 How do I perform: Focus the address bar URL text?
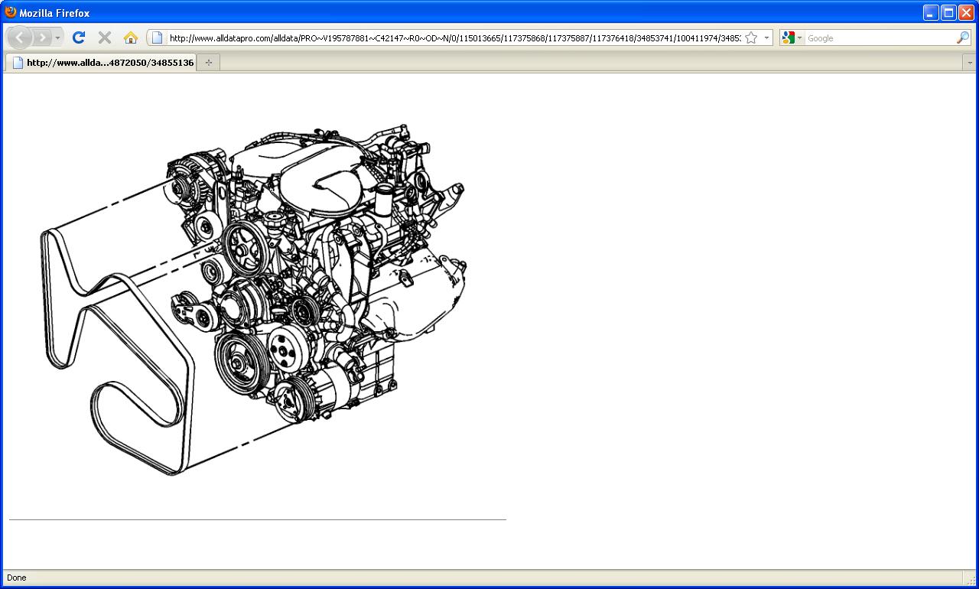(x=451, y=37)
